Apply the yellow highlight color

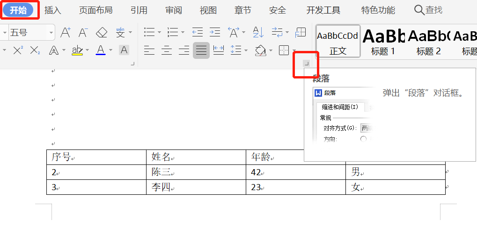77,50
